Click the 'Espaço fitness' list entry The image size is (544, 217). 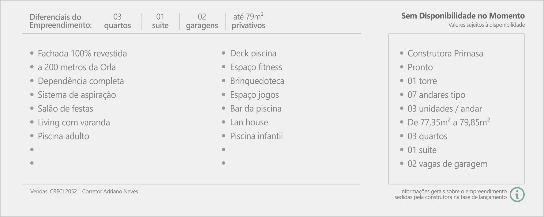click(256, 67)
